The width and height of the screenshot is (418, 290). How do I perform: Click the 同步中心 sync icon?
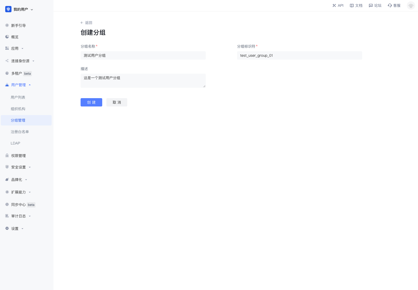[7, 205]
